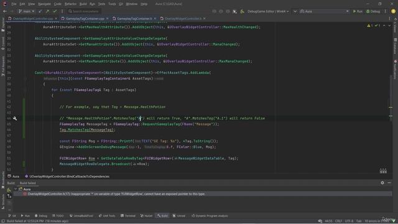Click the yellow user avatar icon
The height and width of the screenshot is (224, 398).
click(x=393, y=11)
